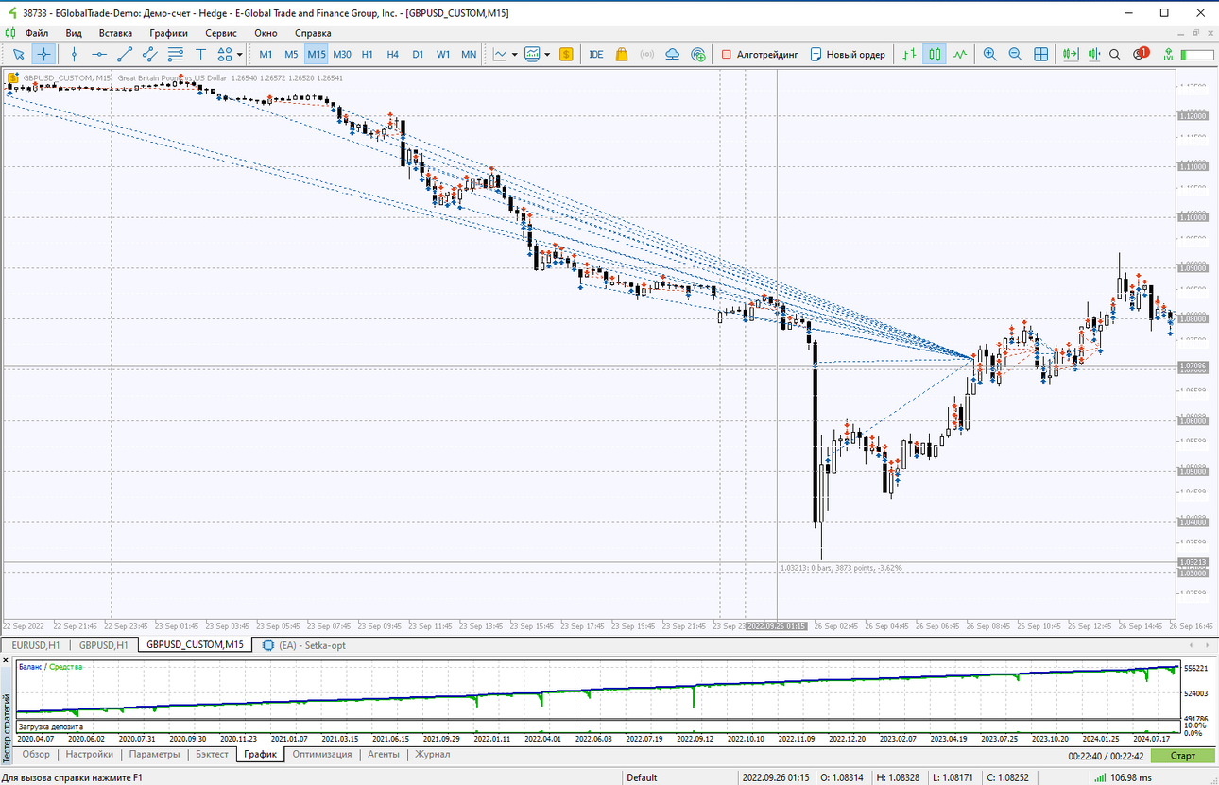Open the Вид menu

[x=74, y=32]
